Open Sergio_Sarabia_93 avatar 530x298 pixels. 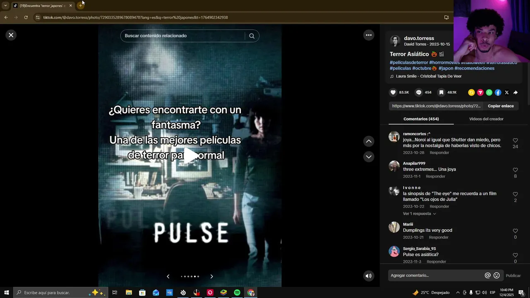pos(394,251)
